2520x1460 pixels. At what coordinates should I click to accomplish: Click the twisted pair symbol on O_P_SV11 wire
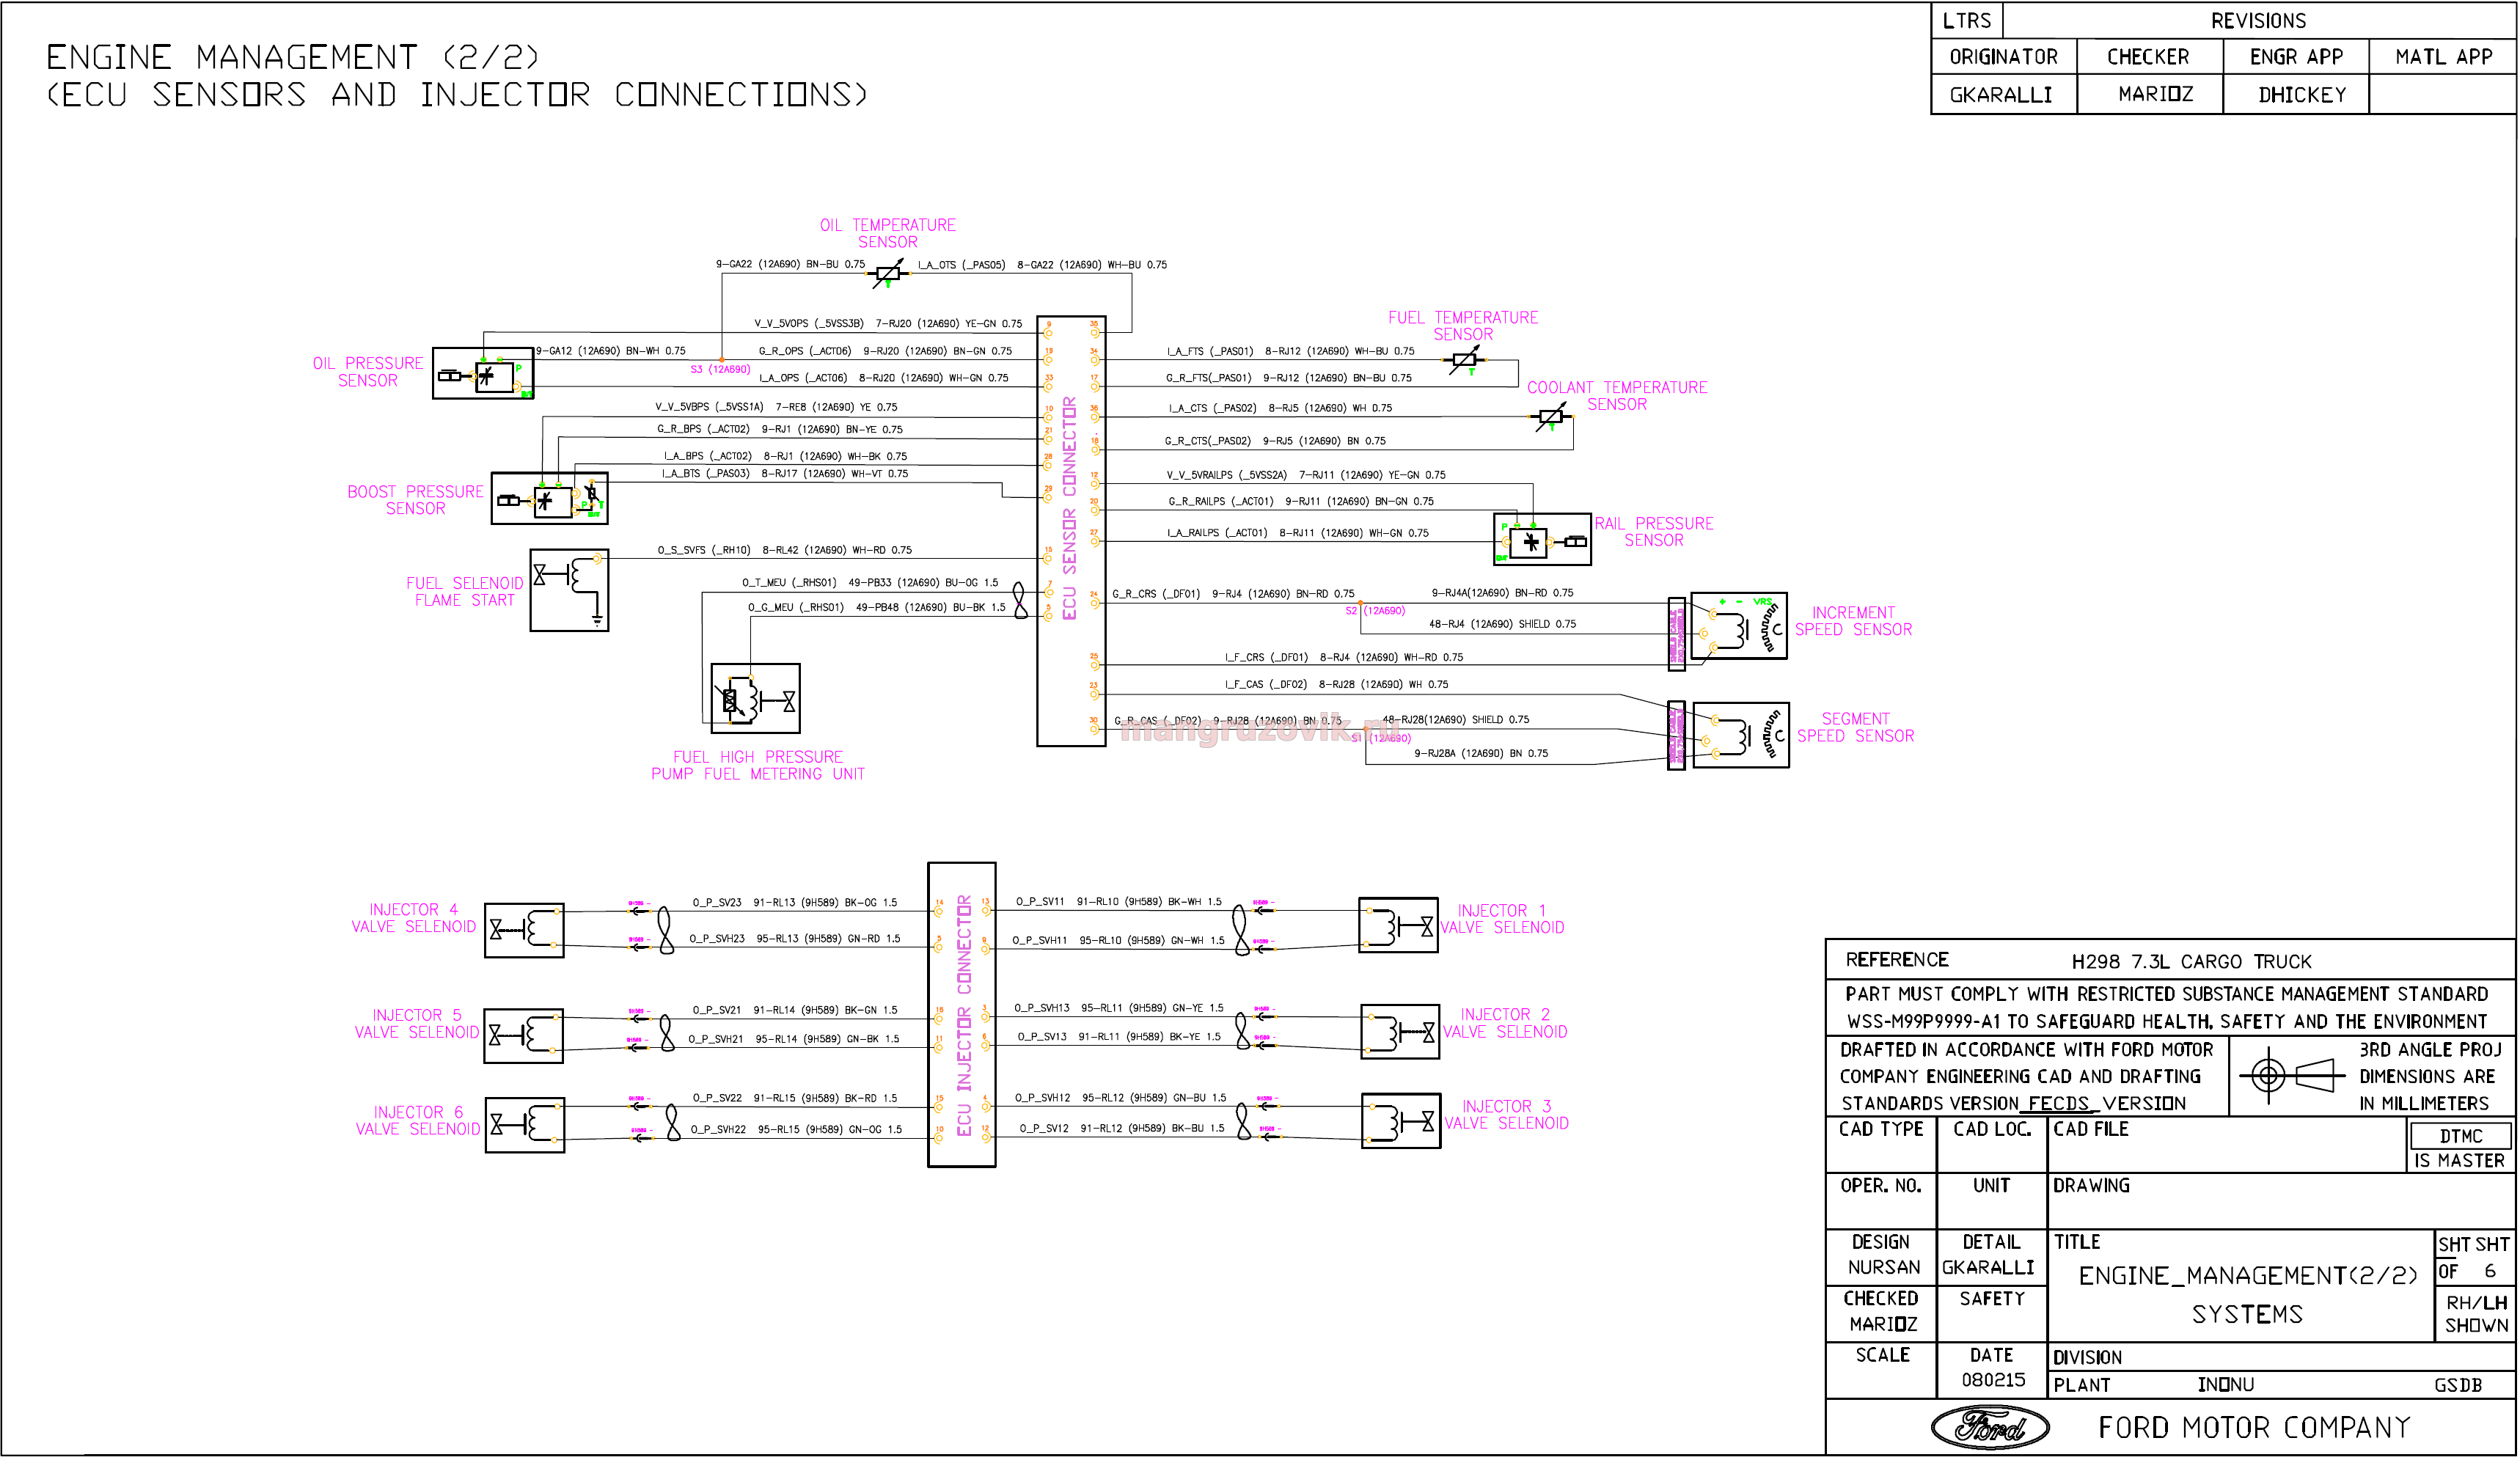(1241, 931)
